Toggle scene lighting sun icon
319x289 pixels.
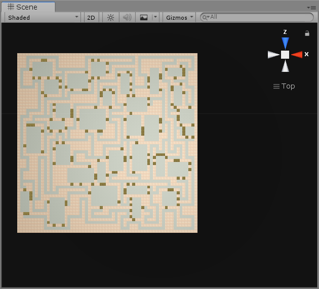click(111, 18)
